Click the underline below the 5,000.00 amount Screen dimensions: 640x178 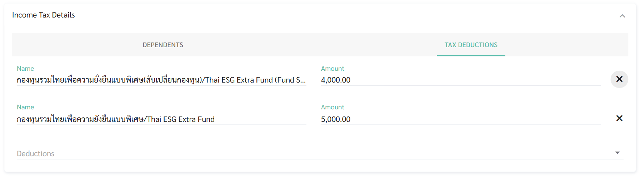pyautogui.click(x=461, y=125)
